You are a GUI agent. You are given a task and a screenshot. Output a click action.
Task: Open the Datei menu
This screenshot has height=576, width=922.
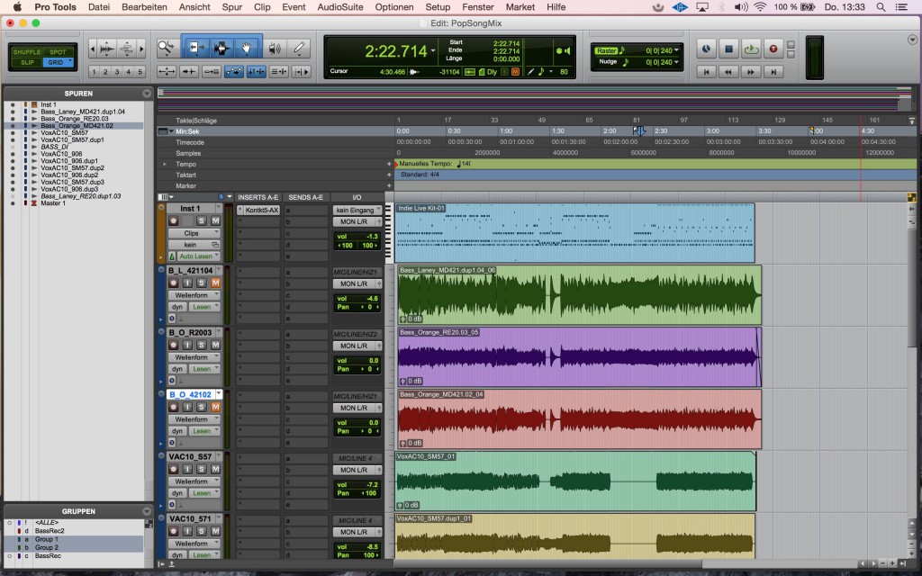[99, 7]
